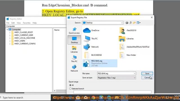Open the File menu in Registry Editor
Image resolution: width=180 pixels, height=101 pixels.
(x=8, y=23)
